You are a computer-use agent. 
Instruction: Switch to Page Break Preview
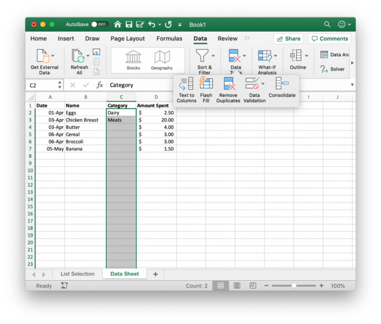(253, 286)
